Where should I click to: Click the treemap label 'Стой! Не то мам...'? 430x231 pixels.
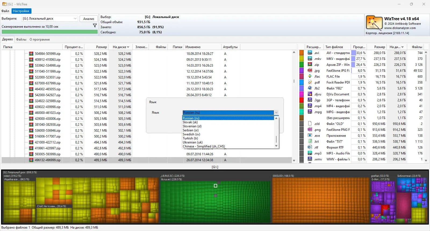click(51, 206)
